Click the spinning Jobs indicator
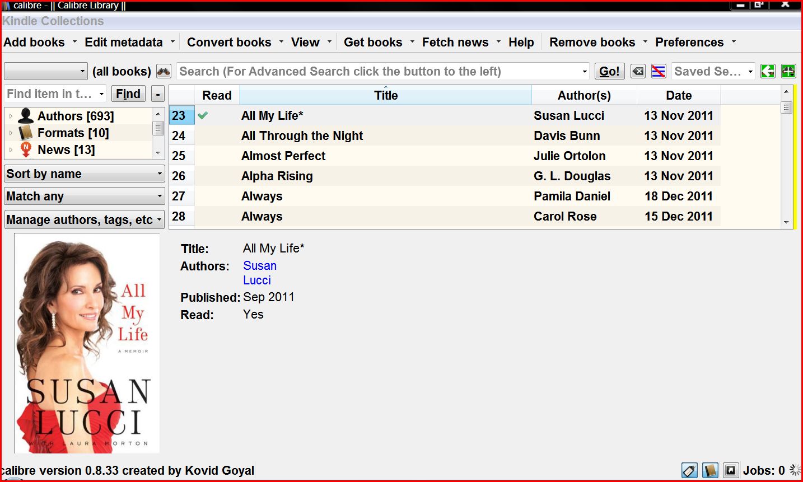803x482 pixels. [794, 470]
